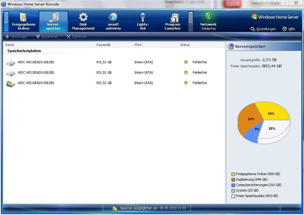Sort by the Status column header
Screen dimensions: 304x215
coord(201,45)
